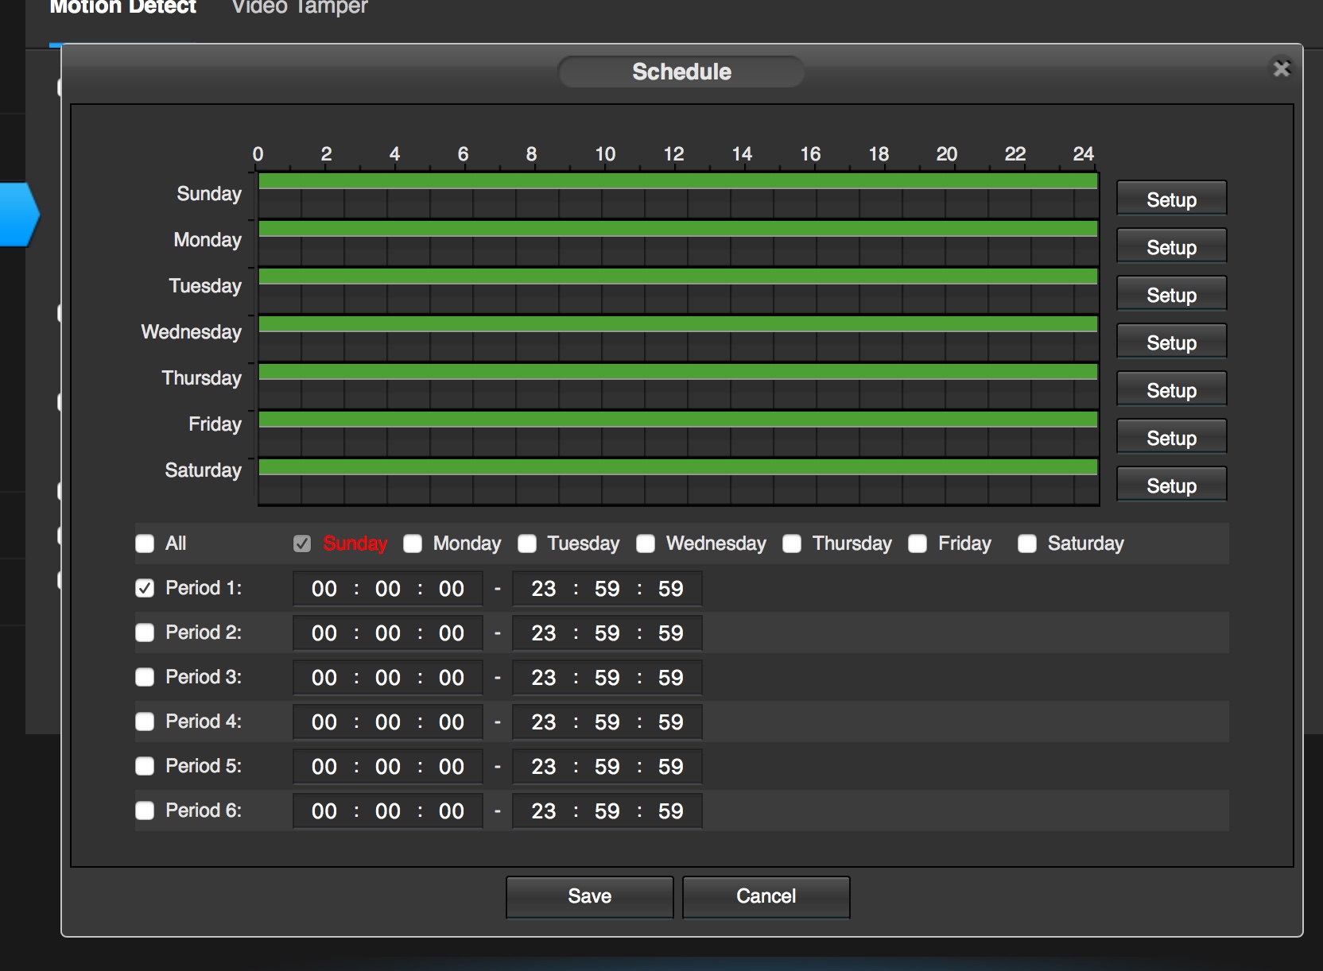Enable the Thursday checkbox
1323x971 pixels.
[792, 544]
